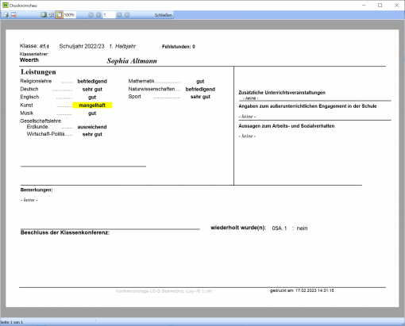
Task: Click the 100% zoom percentage field
Action: 69,15
